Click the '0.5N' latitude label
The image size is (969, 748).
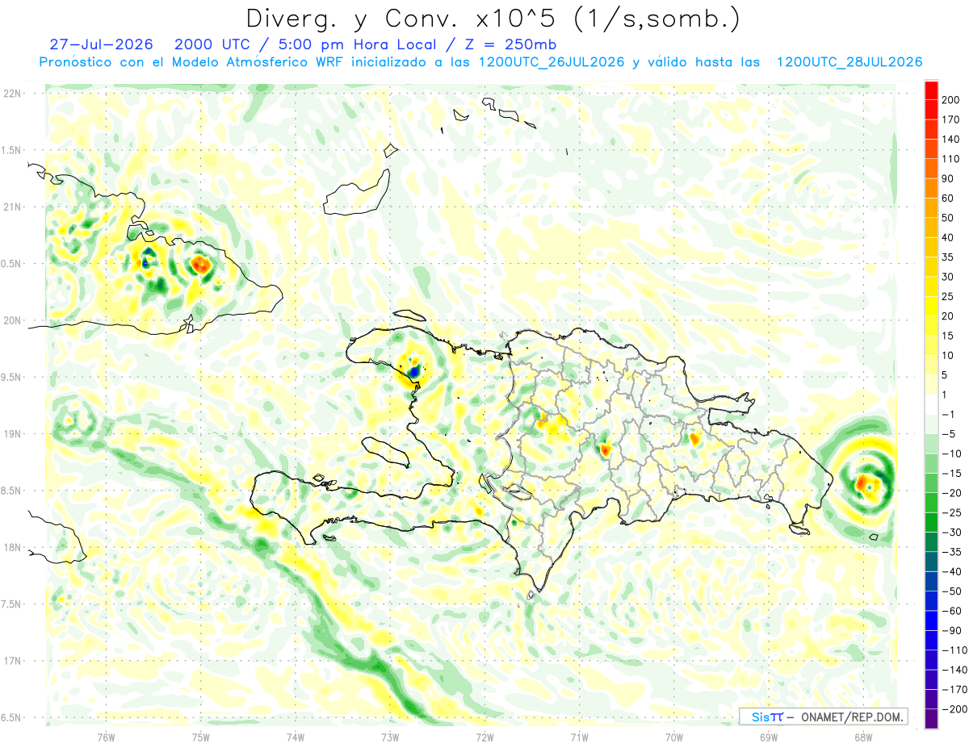coord(12,264)
